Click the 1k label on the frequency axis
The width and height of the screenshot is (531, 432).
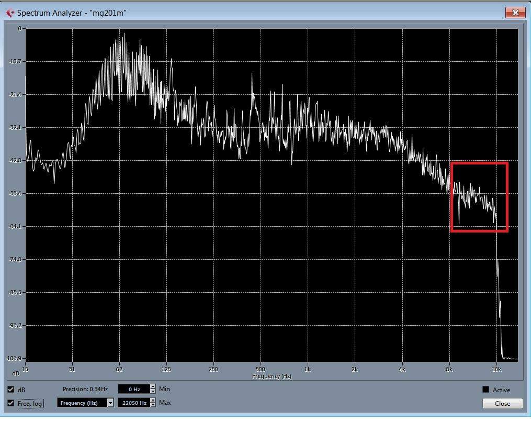point(307,370)
